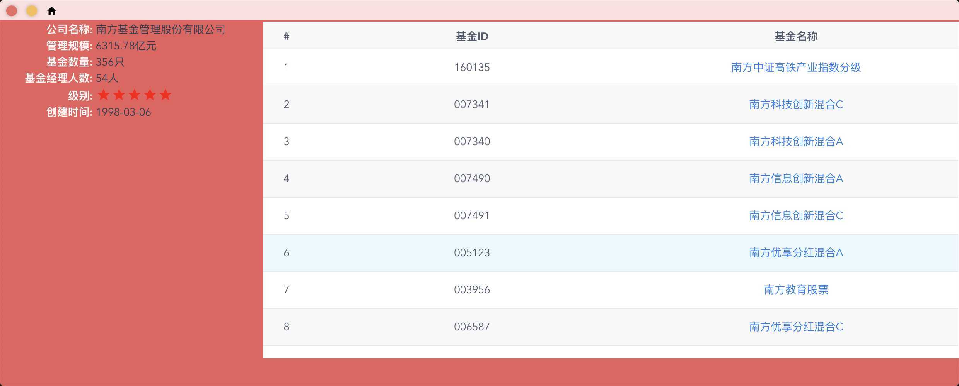Click the fund manager count 54人
Image resolution: width=959 pixels, height=386 pixels.
click(107, 78)
